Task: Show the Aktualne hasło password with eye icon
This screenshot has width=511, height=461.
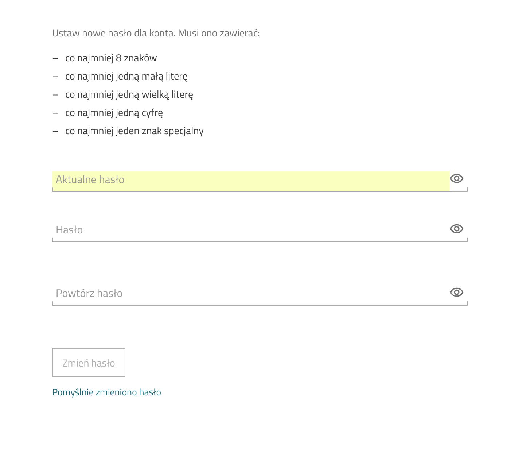Action: [x=456, y=178]
